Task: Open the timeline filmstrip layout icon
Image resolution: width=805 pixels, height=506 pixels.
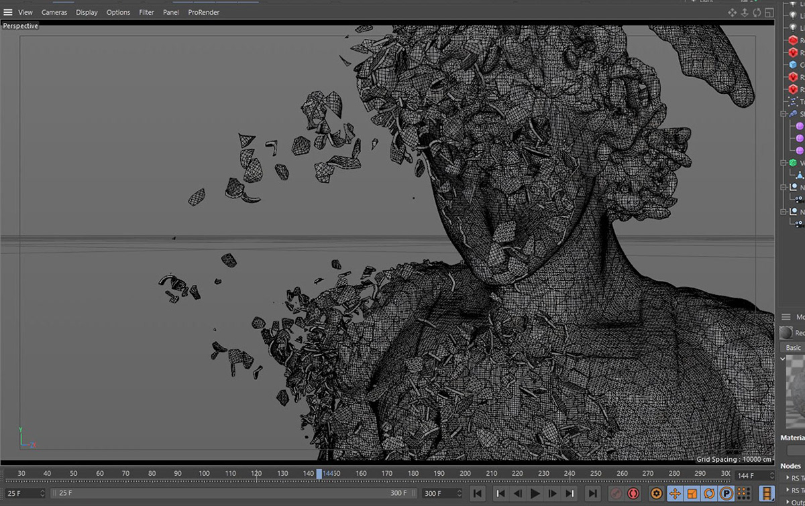Action: [x=766, y=494]
